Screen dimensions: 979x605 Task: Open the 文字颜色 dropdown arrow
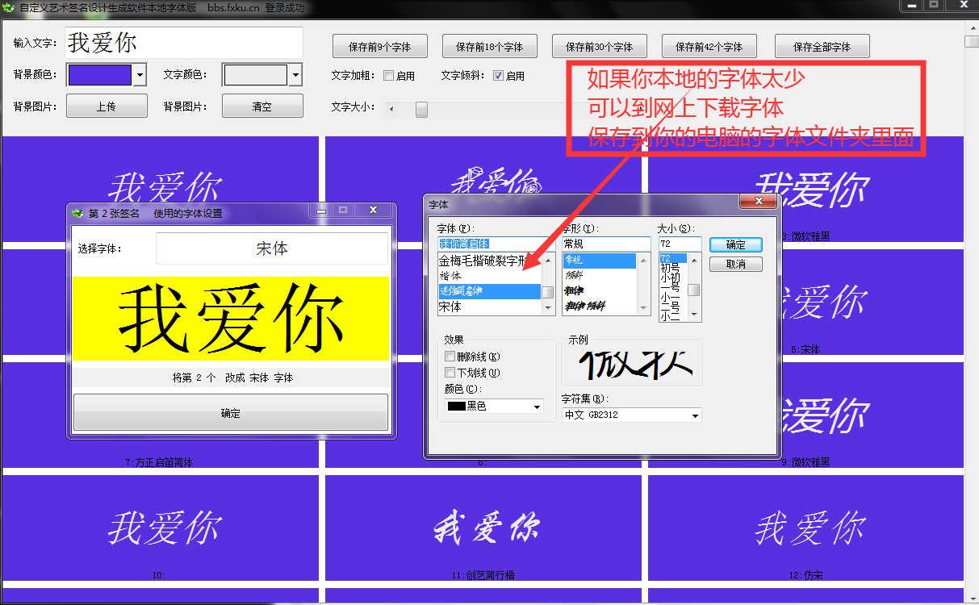295,75
